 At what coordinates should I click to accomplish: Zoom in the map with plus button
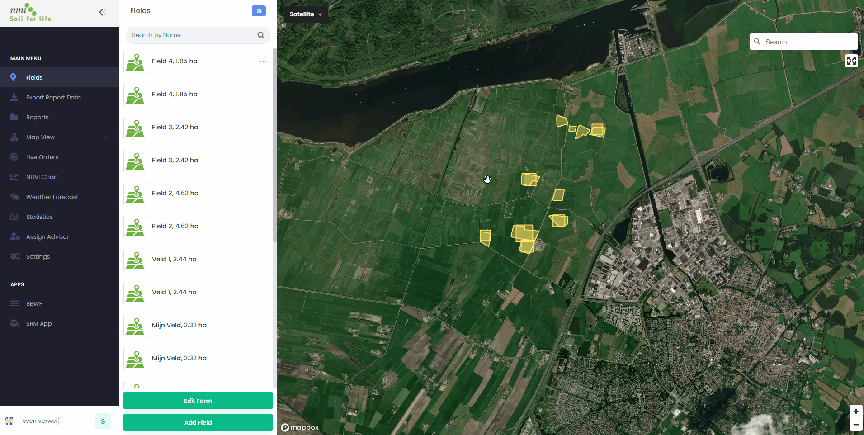click(x=855, y=411)
